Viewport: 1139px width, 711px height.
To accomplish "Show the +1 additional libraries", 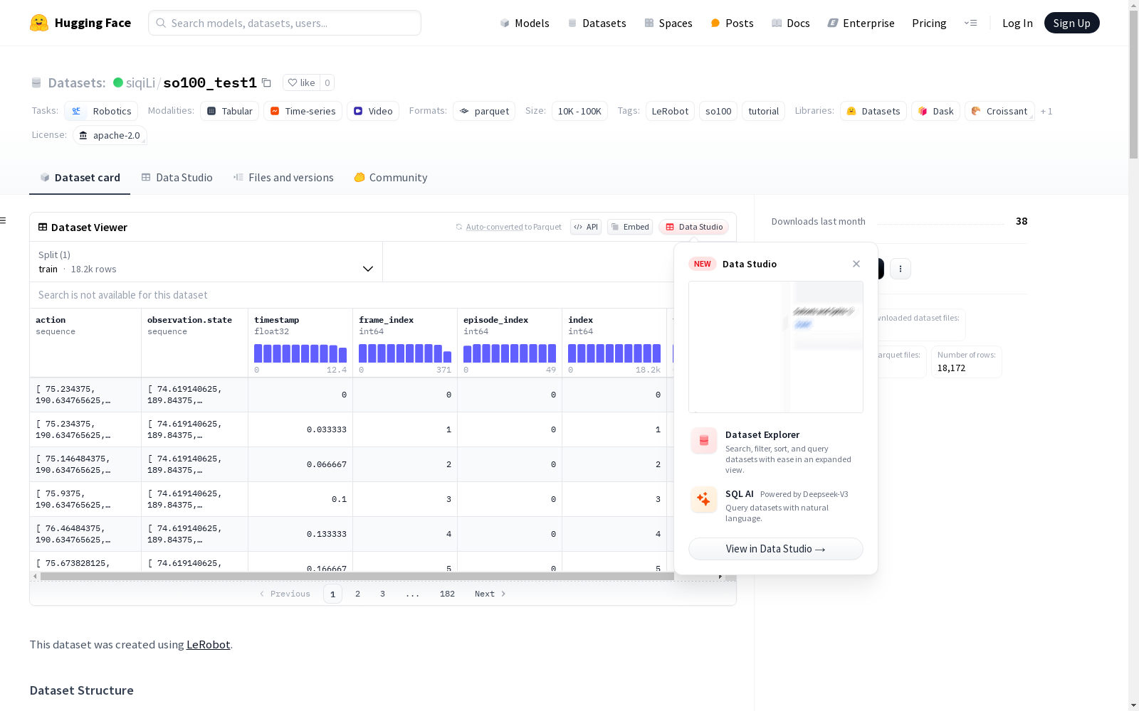I will click(1046, 111).
